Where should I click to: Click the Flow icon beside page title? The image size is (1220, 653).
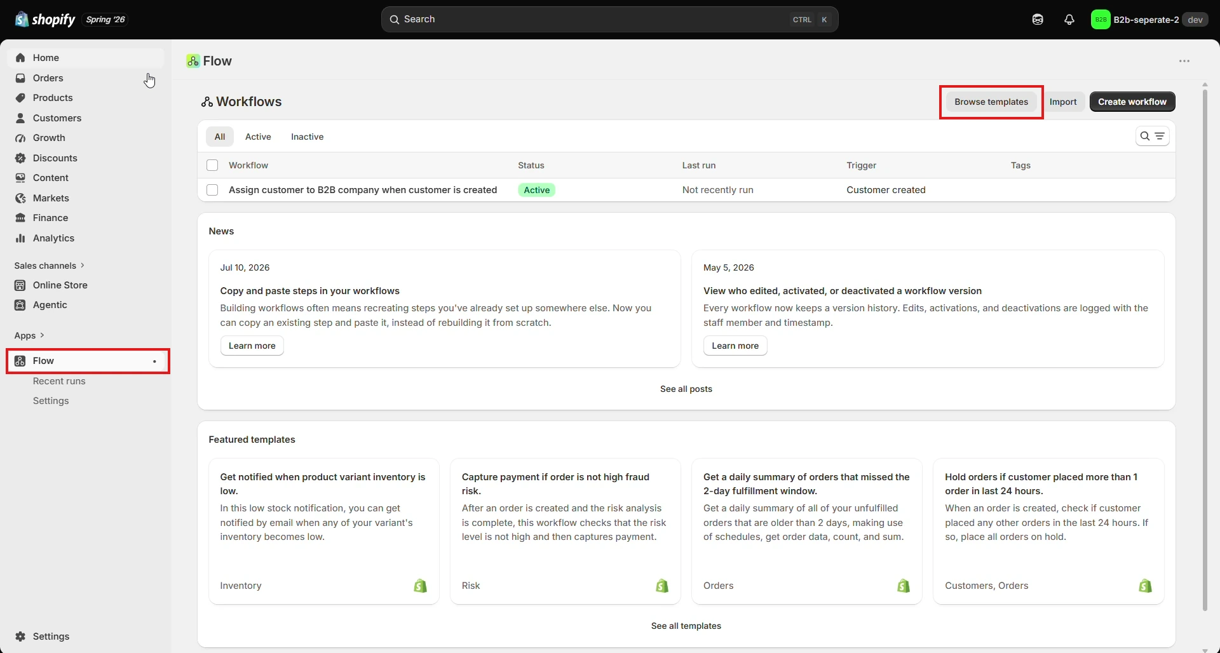pyautogui.click(x=193, y=61)
